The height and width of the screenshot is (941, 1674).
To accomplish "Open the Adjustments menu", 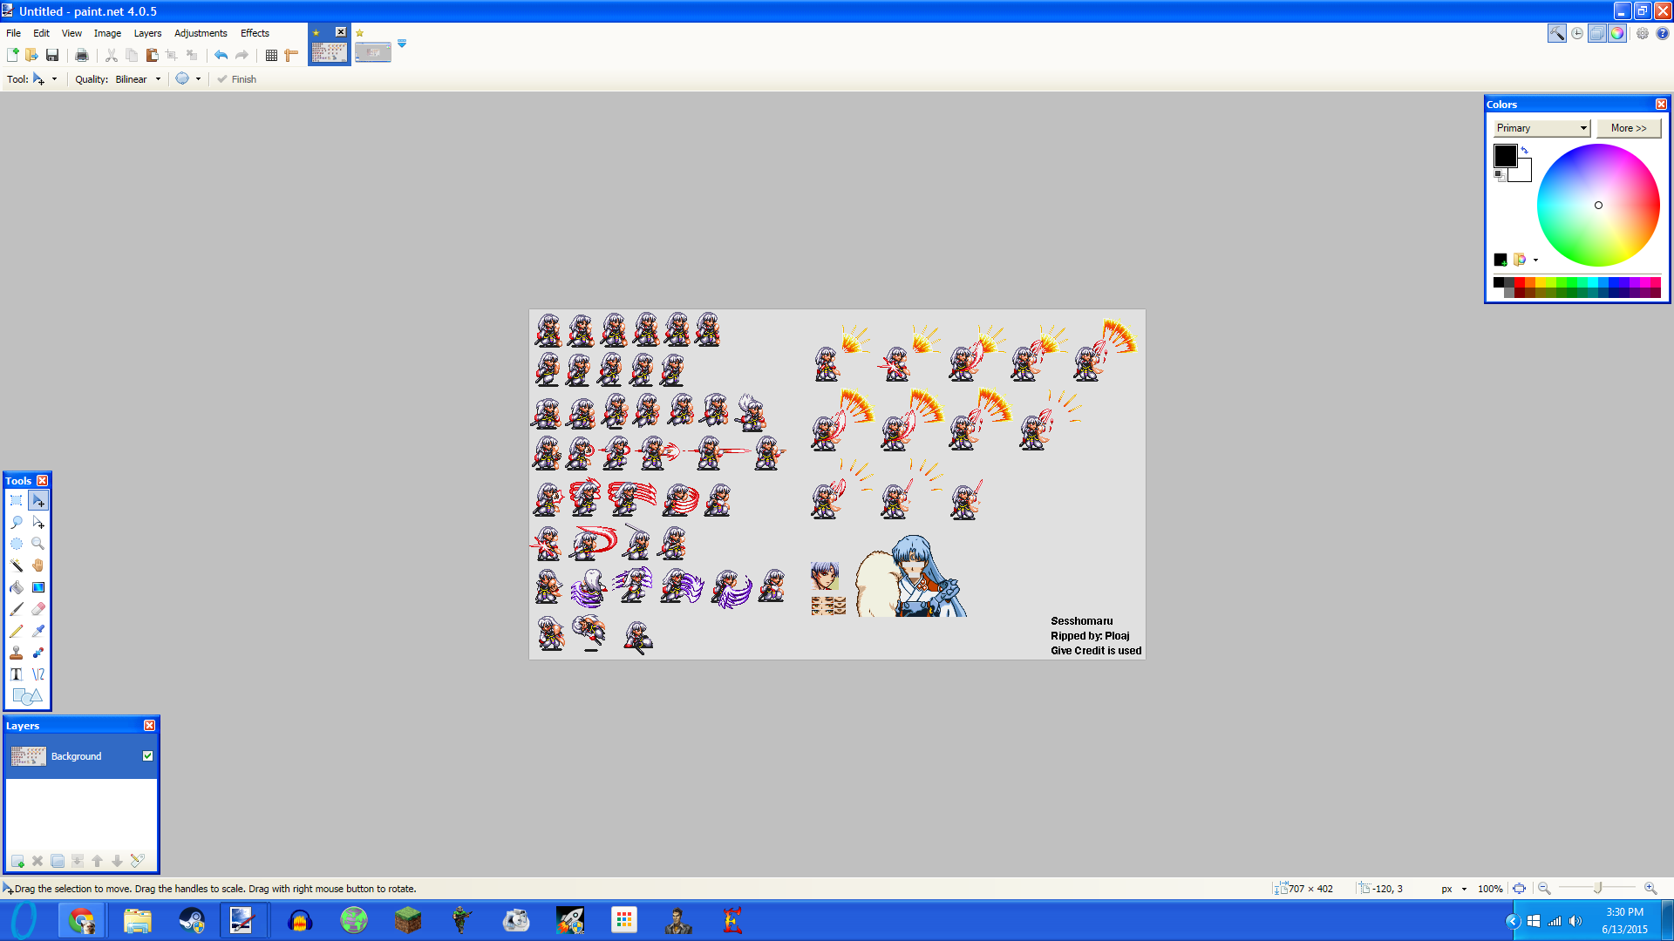I will point(201,33).
